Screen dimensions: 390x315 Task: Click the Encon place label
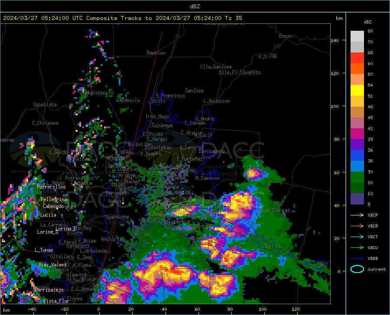286,36
